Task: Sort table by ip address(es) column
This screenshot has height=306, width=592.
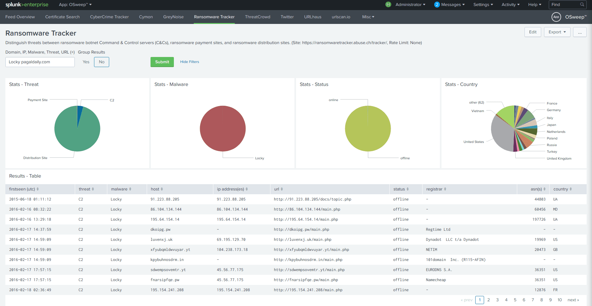Action: 232,189
